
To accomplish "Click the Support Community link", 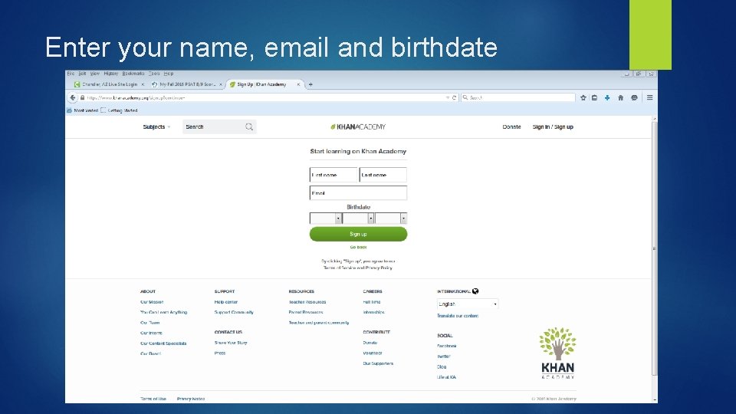I will pos(234,312).
